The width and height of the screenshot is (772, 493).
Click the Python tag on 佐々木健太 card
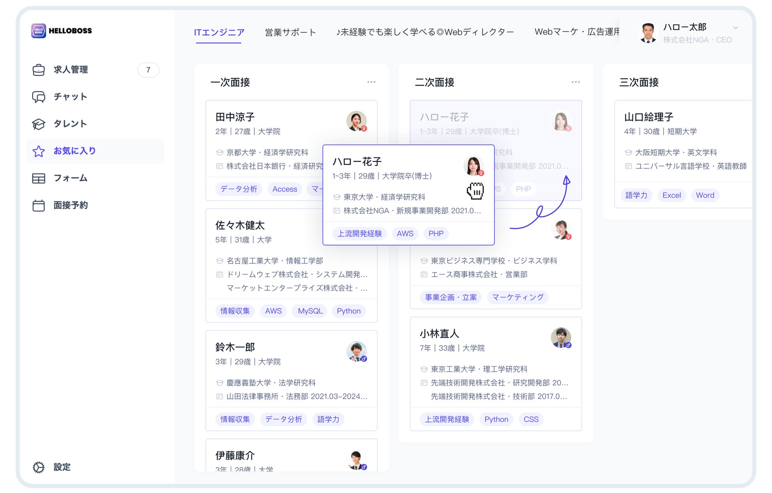click(x=348, y=311)
